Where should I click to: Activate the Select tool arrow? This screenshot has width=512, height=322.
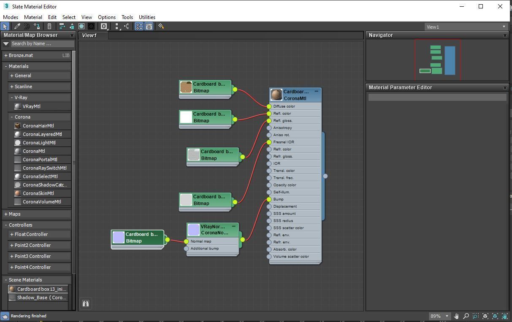pyautogui.click(x=5, y=26)
